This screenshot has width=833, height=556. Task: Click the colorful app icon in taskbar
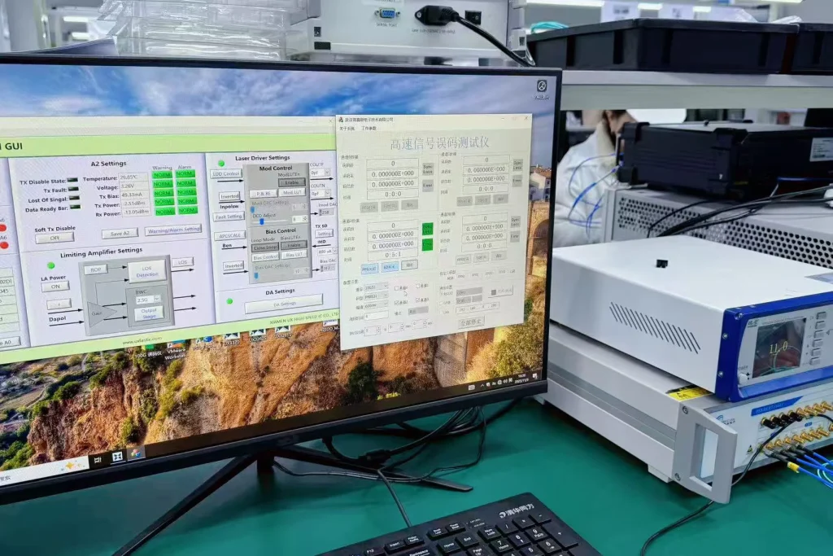tap(136, 452)
